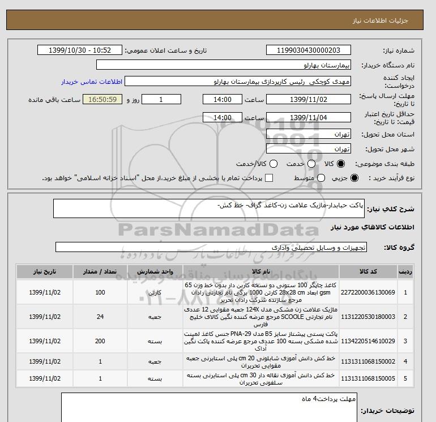Click unit بسته in the پاکت پستی row
The width and height of the screenshot is (436, 422).
pos(155,342)
